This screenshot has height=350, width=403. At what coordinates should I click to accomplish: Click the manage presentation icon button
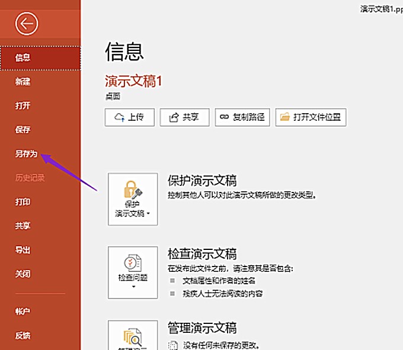133,335
